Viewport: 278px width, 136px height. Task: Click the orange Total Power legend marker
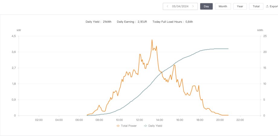pos(118,126)
